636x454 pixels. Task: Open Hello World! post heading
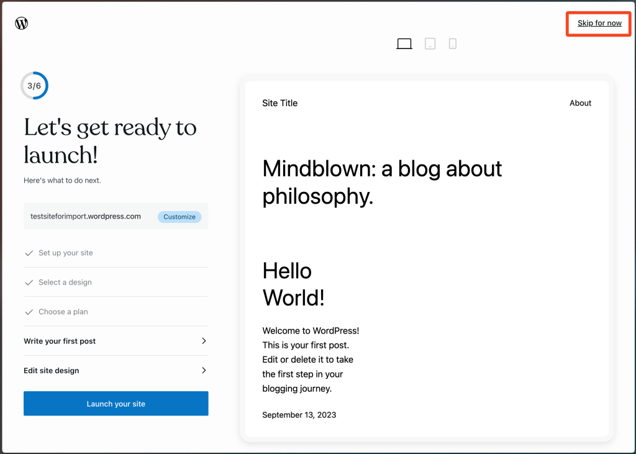click(x=293, y=284)
